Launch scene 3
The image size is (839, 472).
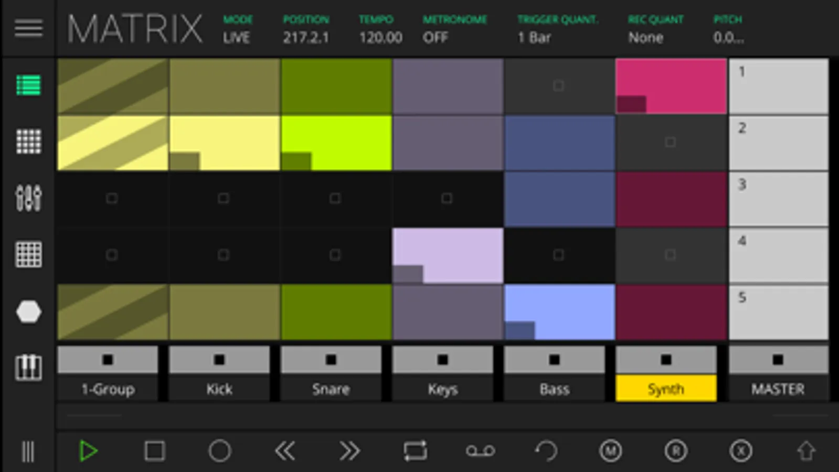(x=779, y=199)
